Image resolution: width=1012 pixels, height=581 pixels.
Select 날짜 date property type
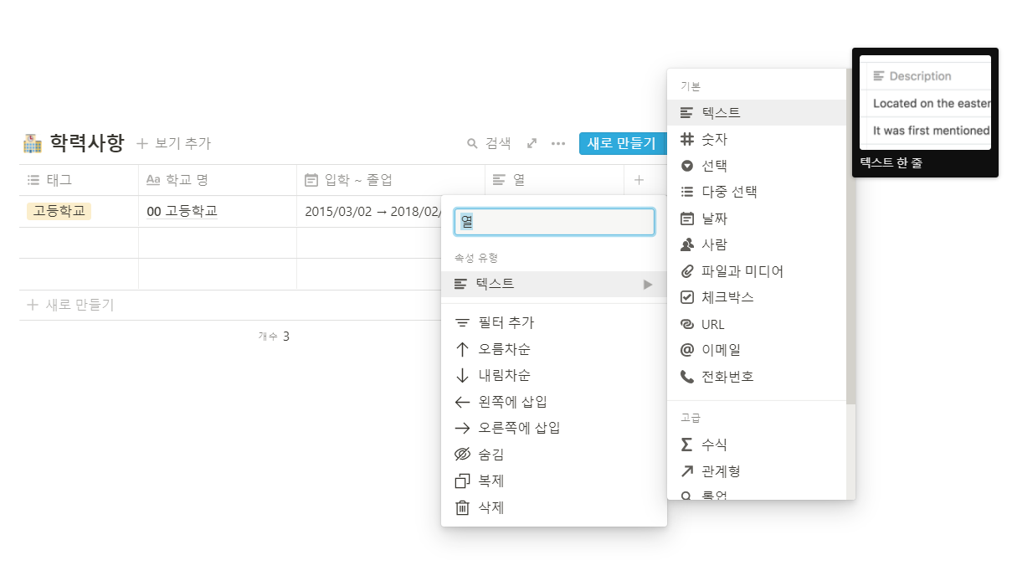point(757,219)
